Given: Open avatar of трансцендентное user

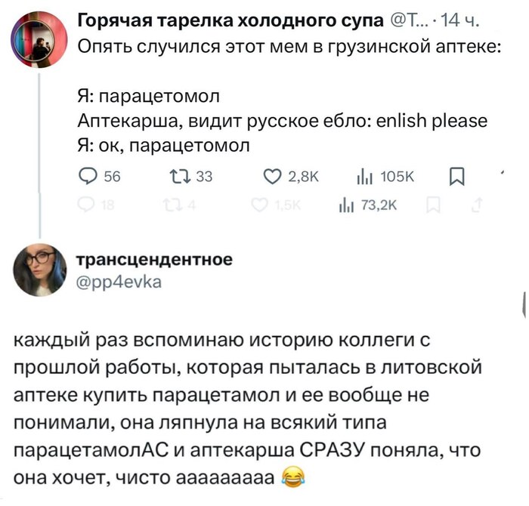Looking at the screenshot, I should [38, 270].
